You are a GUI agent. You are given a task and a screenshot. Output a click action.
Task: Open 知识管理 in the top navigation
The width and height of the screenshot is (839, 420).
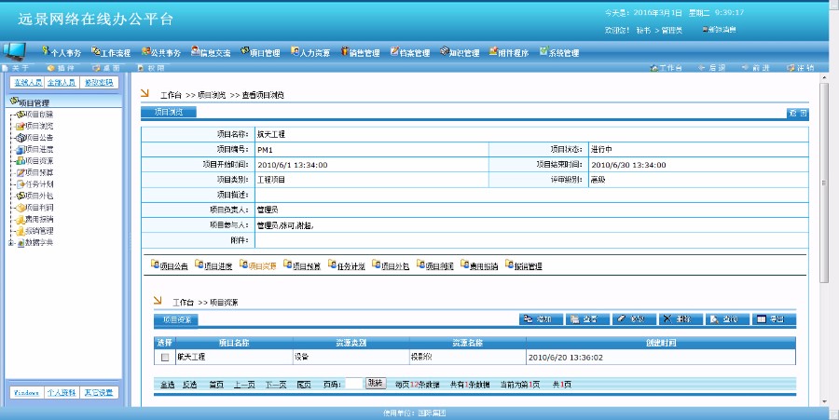(x=460, y=52)
